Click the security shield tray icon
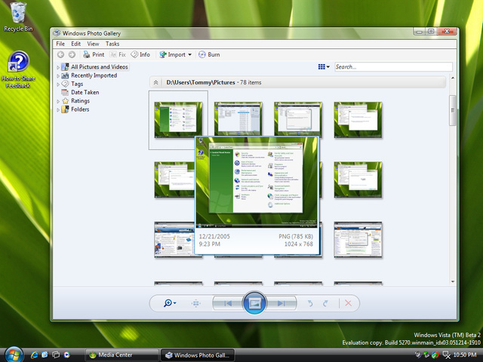 (435, 355)
